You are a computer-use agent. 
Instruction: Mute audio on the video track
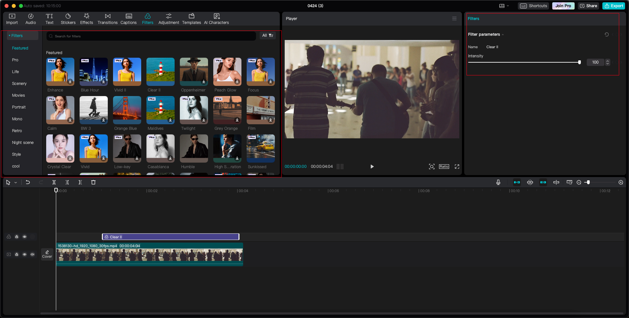pyautogui.click(x=32, y=254)
